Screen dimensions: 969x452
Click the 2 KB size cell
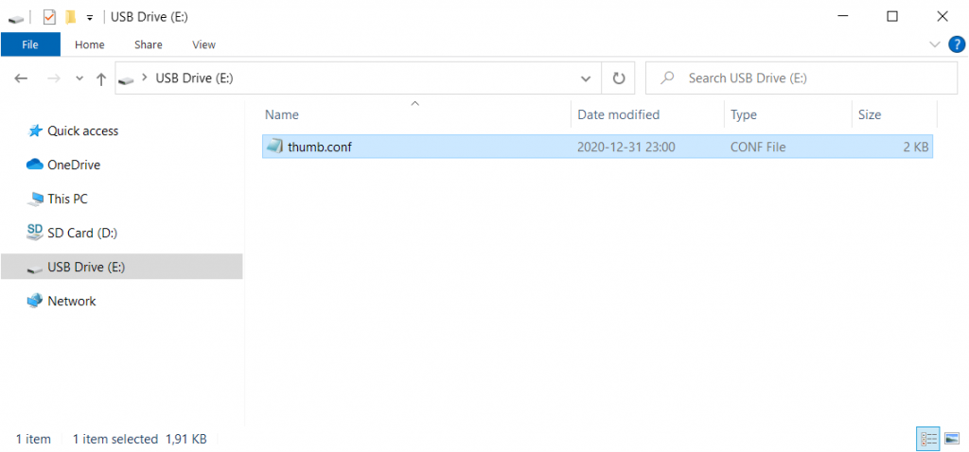(x=916, y=148)
